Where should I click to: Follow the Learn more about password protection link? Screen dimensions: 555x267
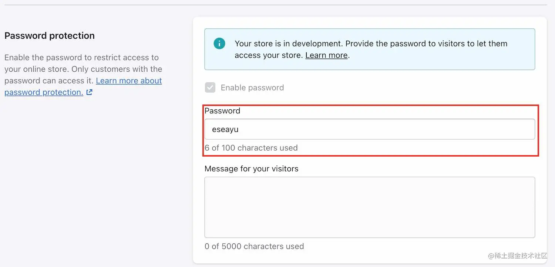click(129, 81)
